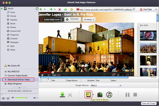Toggle YouTube video volume icon
Viewport: 159px width, 106px height.
click(49, 75)
